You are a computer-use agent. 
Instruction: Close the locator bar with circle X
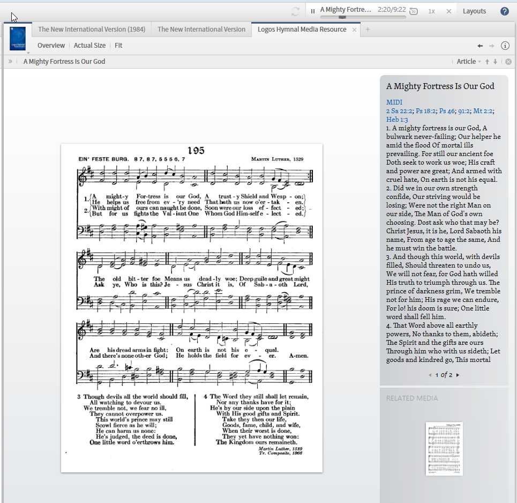(508, 62)
